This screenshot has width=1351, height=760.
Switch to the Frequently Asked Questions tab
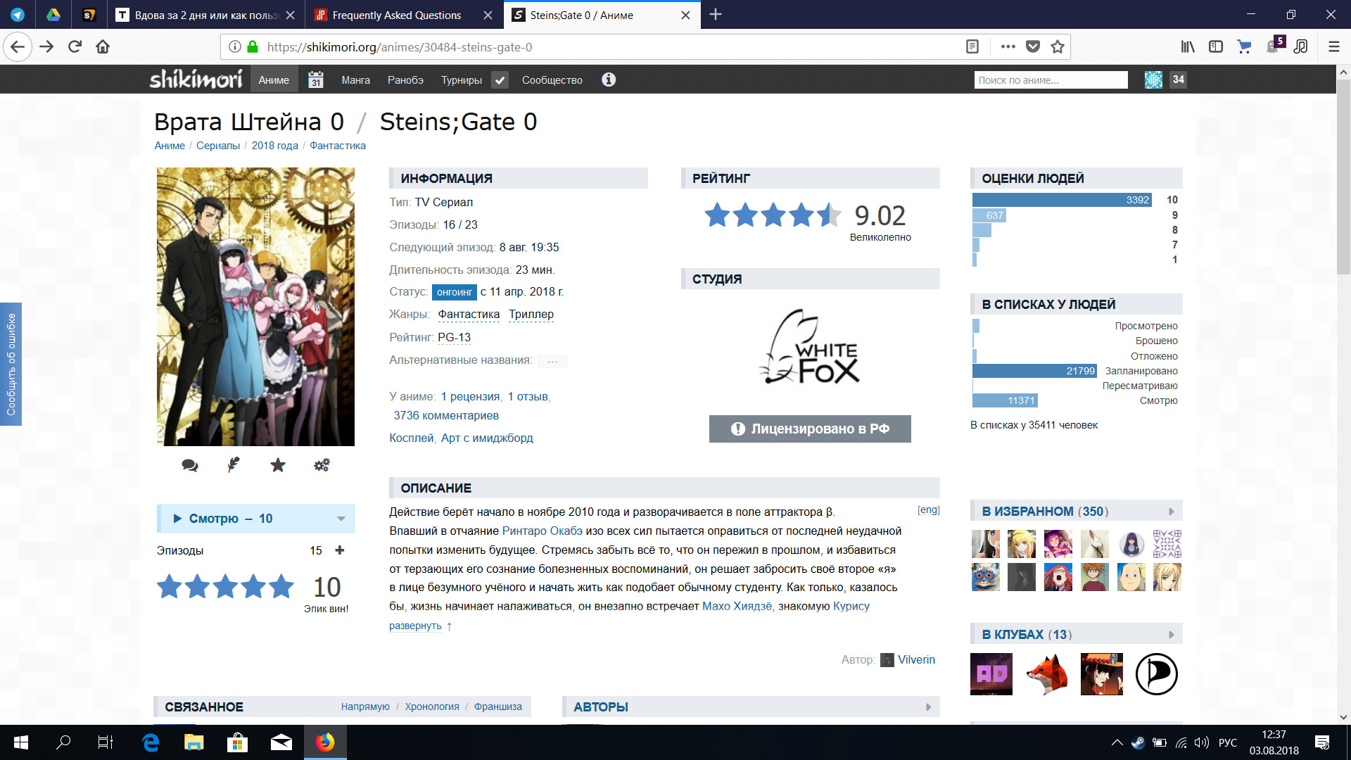396,15
